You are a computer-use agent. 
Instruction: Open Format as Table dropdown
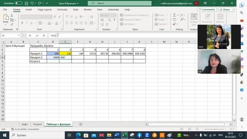pyautogui.click(x=130, y=20)
